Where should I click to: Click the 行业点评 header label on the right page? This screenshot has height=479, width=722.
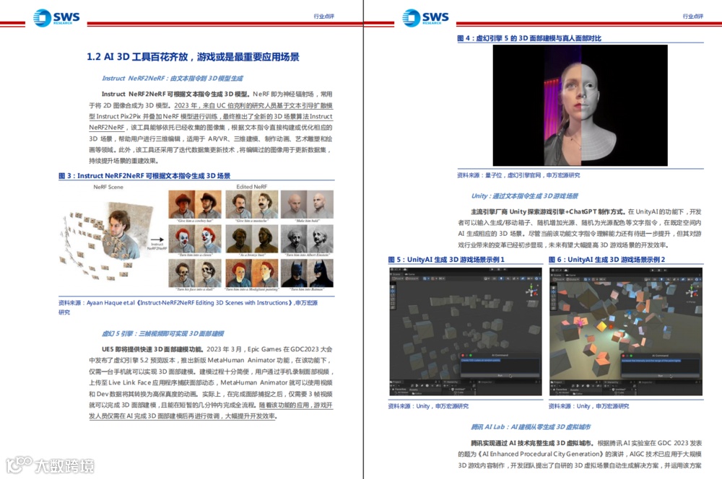pos(693,16)
